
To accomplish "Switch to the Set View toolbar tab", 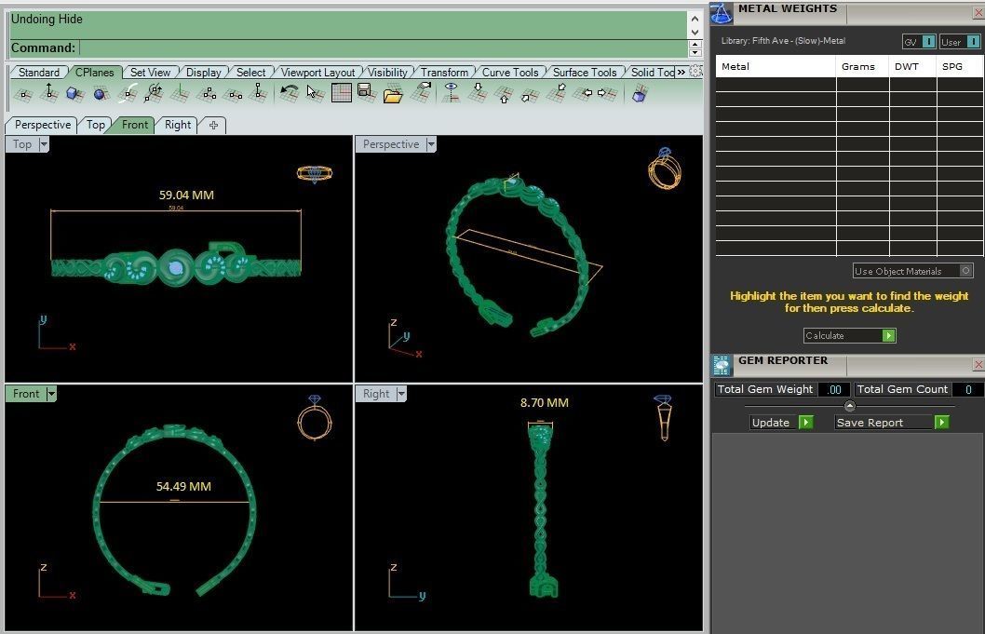I will click(150, 73).
